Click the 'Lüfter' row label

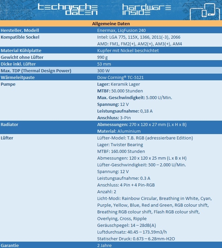click(7, 138)
